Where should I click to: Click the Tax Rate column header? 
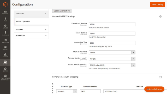pyautogui.click(x=140, y=86)
